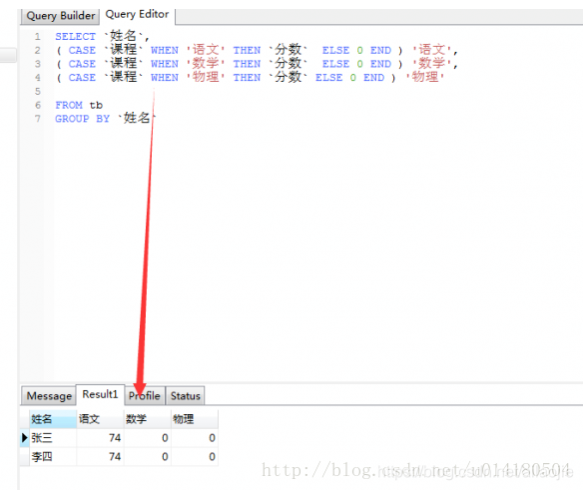Click the CASE keyword on line 2

82,50
